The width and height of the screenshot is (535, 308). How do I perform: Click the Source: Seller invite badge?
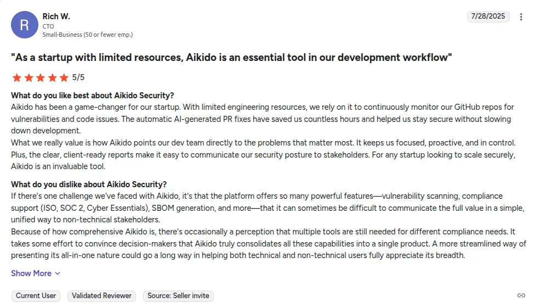click(178, 295)
